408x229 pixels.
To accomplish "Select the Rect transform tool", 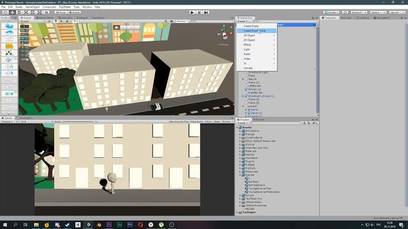I will [x=33, y=13].
